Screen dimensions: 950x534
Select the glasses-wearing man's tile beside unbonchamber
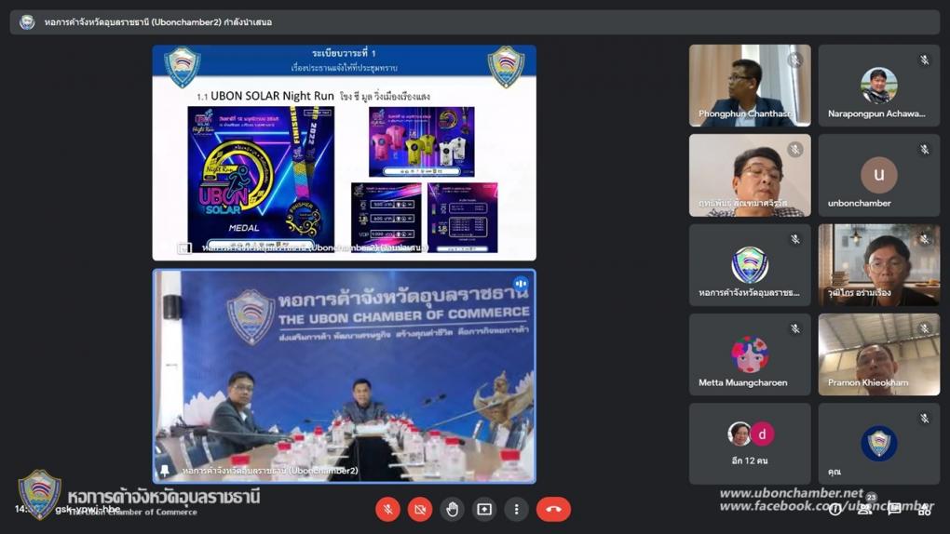coord(750,175)
